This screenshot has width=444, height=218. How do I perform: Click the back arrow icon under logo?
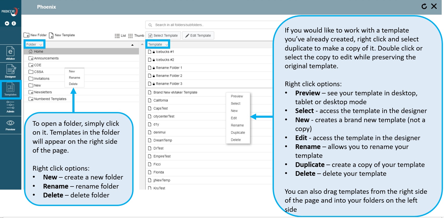(7, 23)
